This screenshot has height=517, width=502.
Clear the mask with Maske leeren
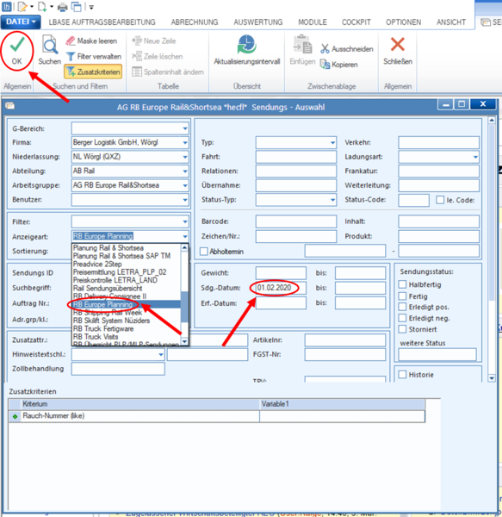91,40
